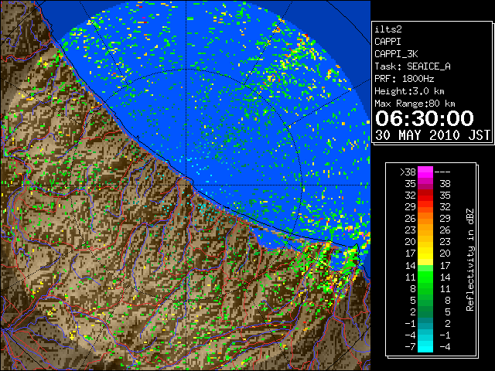
Task: Select the "Max Range:80 km" entry
Action: click(x=415, y=104)
